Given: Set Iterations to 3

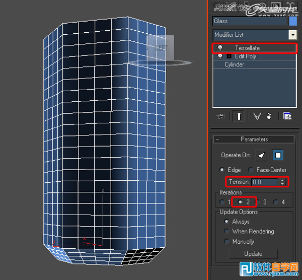Looking at the screenshot, I should pyautogui.click(x=258, y=202).
